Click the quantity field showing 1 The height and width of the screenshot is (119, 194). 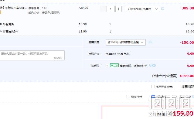coord(111,9)
